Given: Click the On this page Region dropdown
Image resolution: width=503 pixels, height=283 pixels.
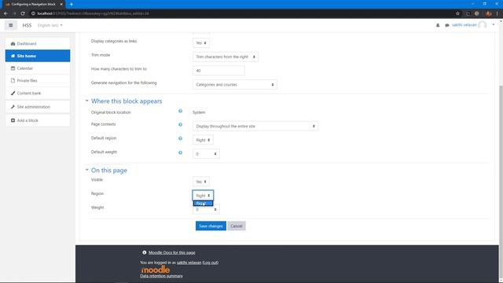Looking at the screenshot, I should click(203, 196).
